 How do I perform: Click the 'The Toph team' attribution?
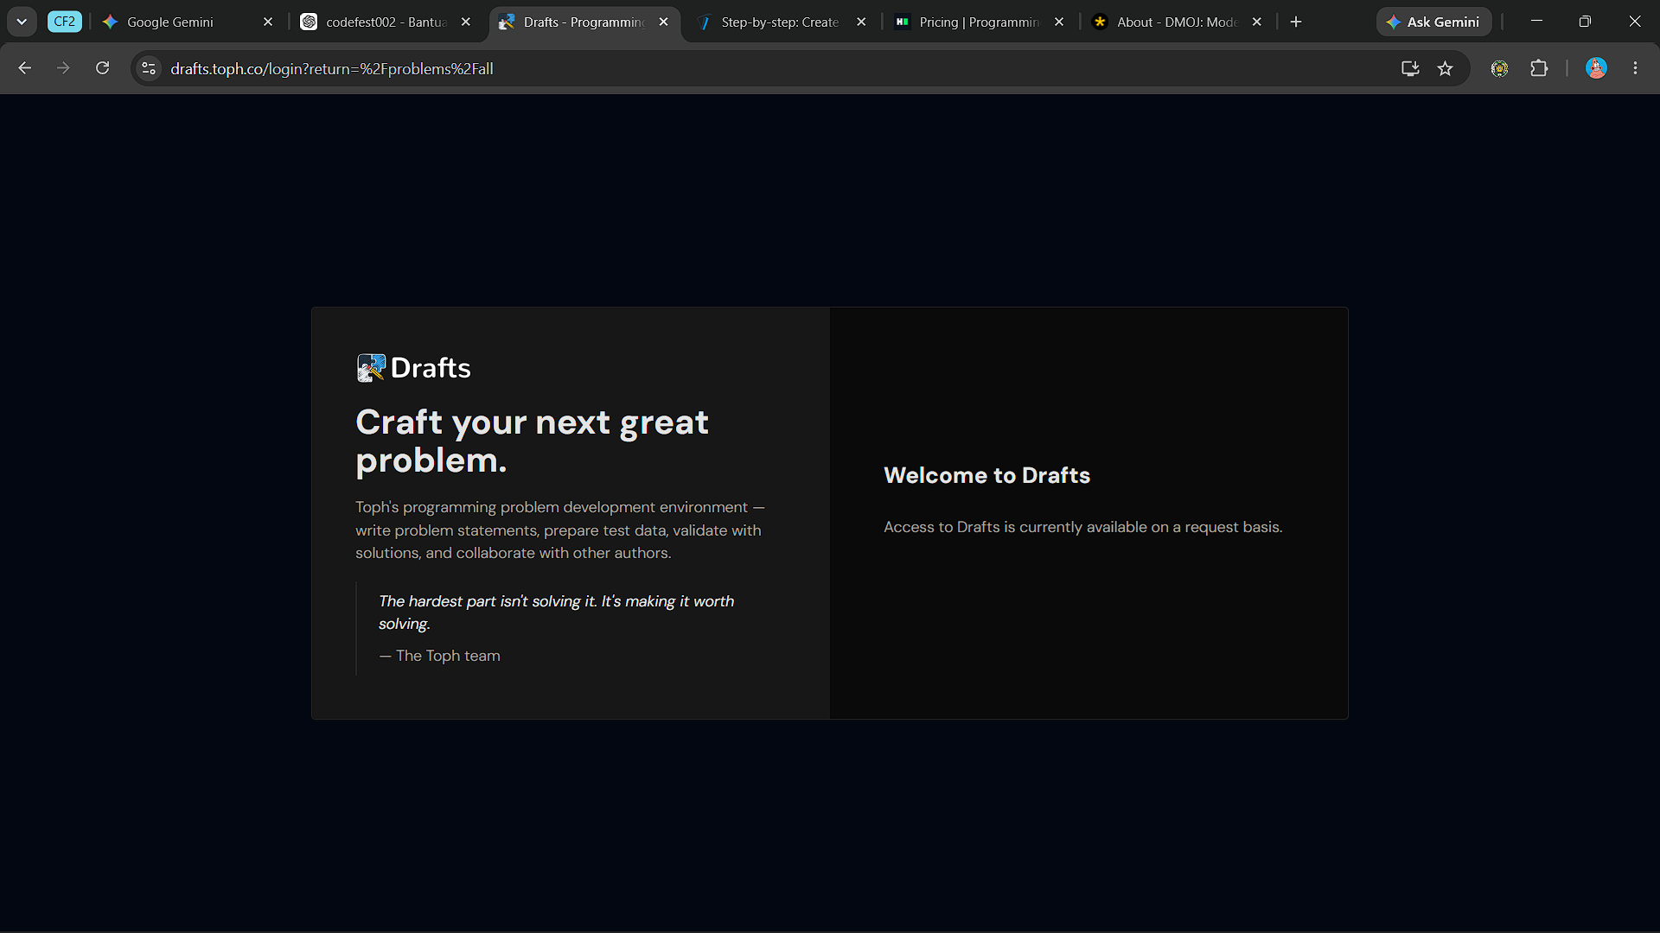click(439, 656)
